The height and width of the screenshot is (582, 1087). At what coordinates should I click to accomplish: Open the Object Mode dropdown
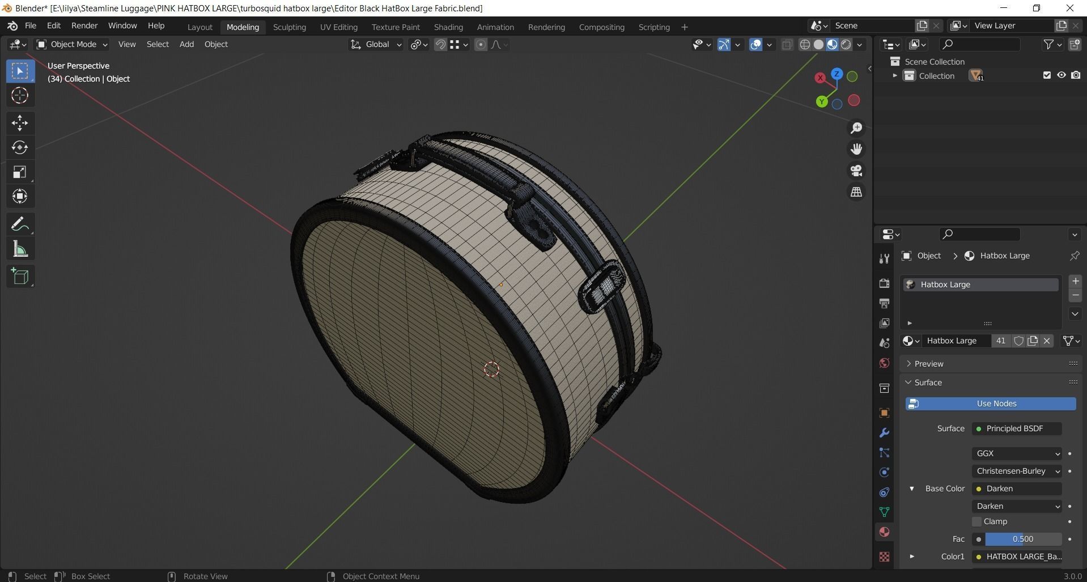click(72, 44)
